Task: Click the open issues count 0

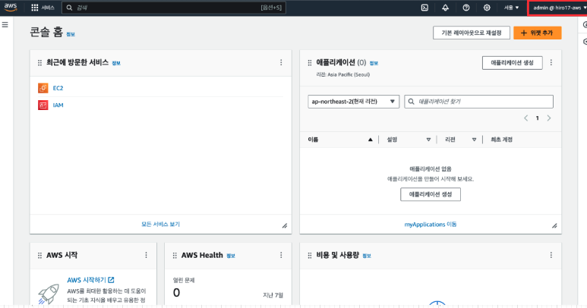Action: [176, 292]
